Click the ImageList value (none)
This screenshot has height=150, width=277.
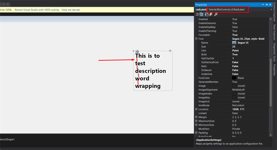[x=236, y=102]
